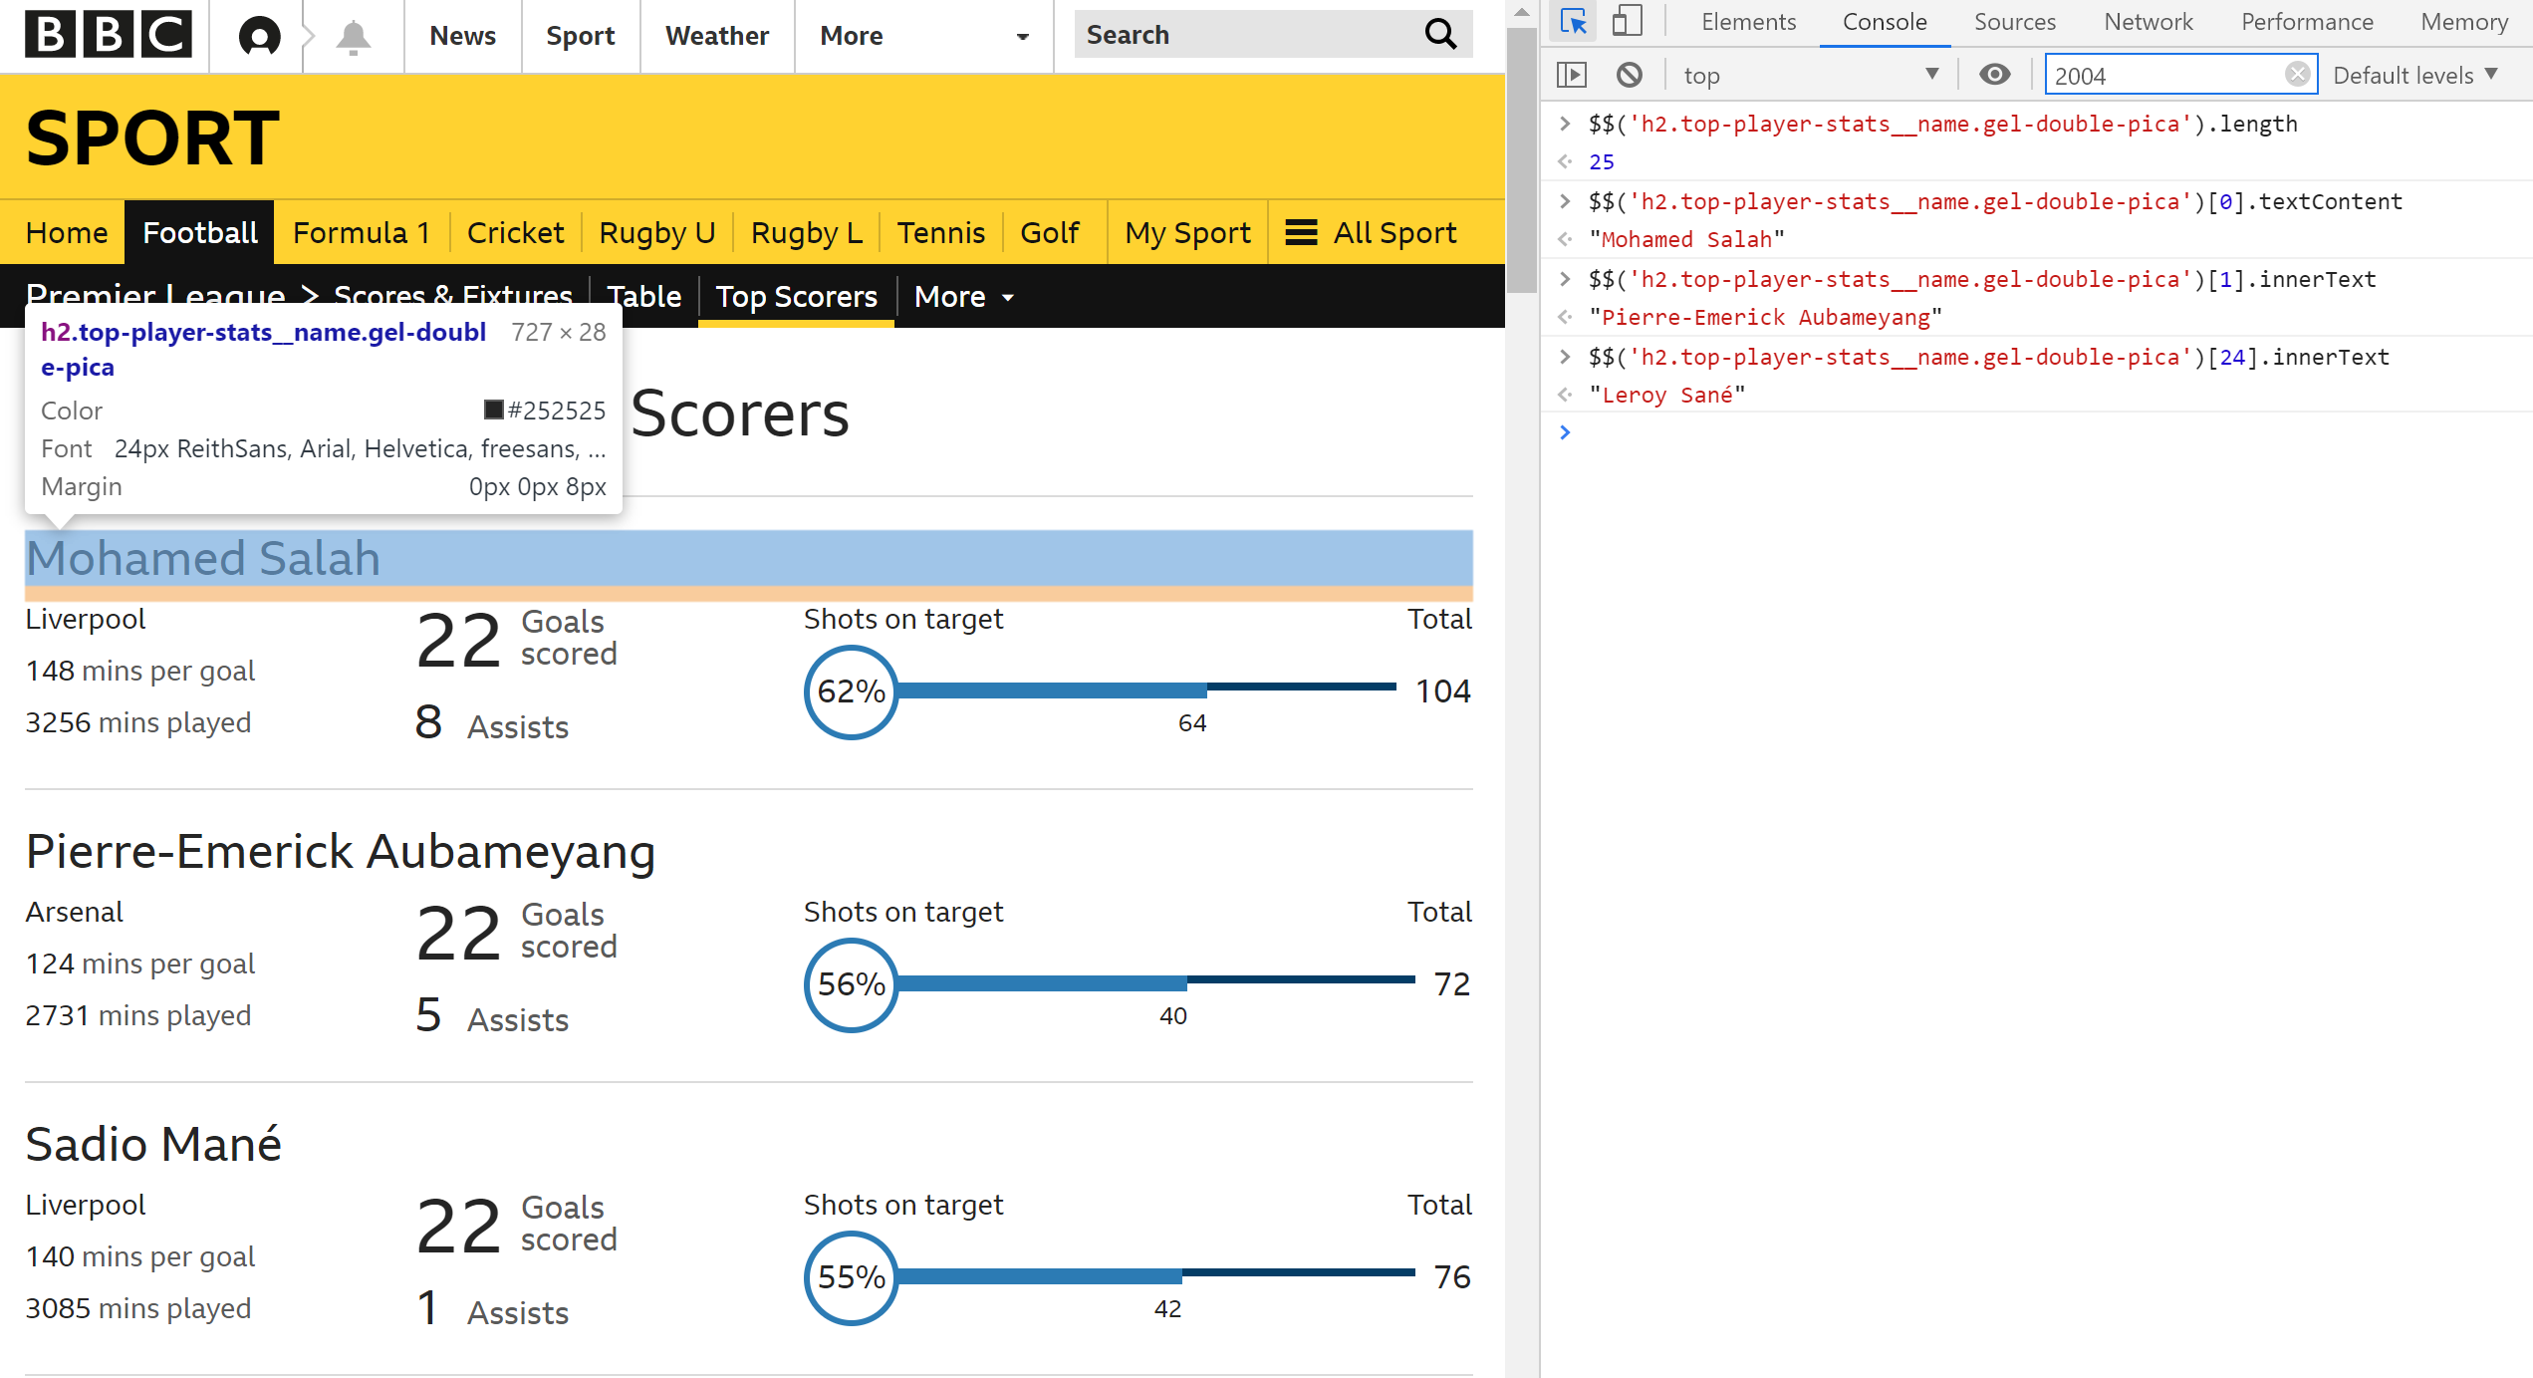Image resolution: width=2533 pixels, height=1378 pixels.
Task: Expand the BBC More menu
Action: coord(923,36)
